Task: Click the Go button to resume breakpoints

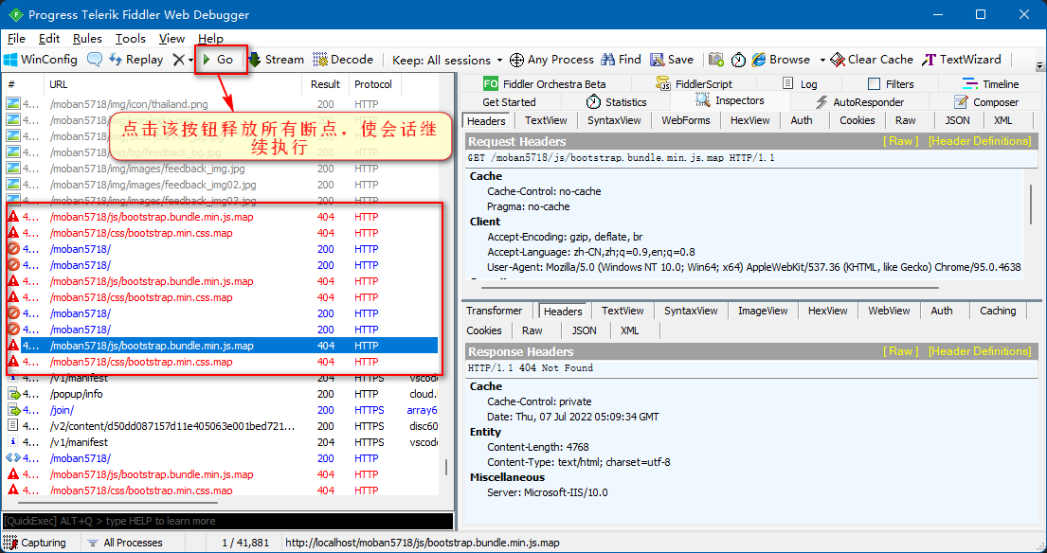Action: pyautogui.click(x=218, y=60)
